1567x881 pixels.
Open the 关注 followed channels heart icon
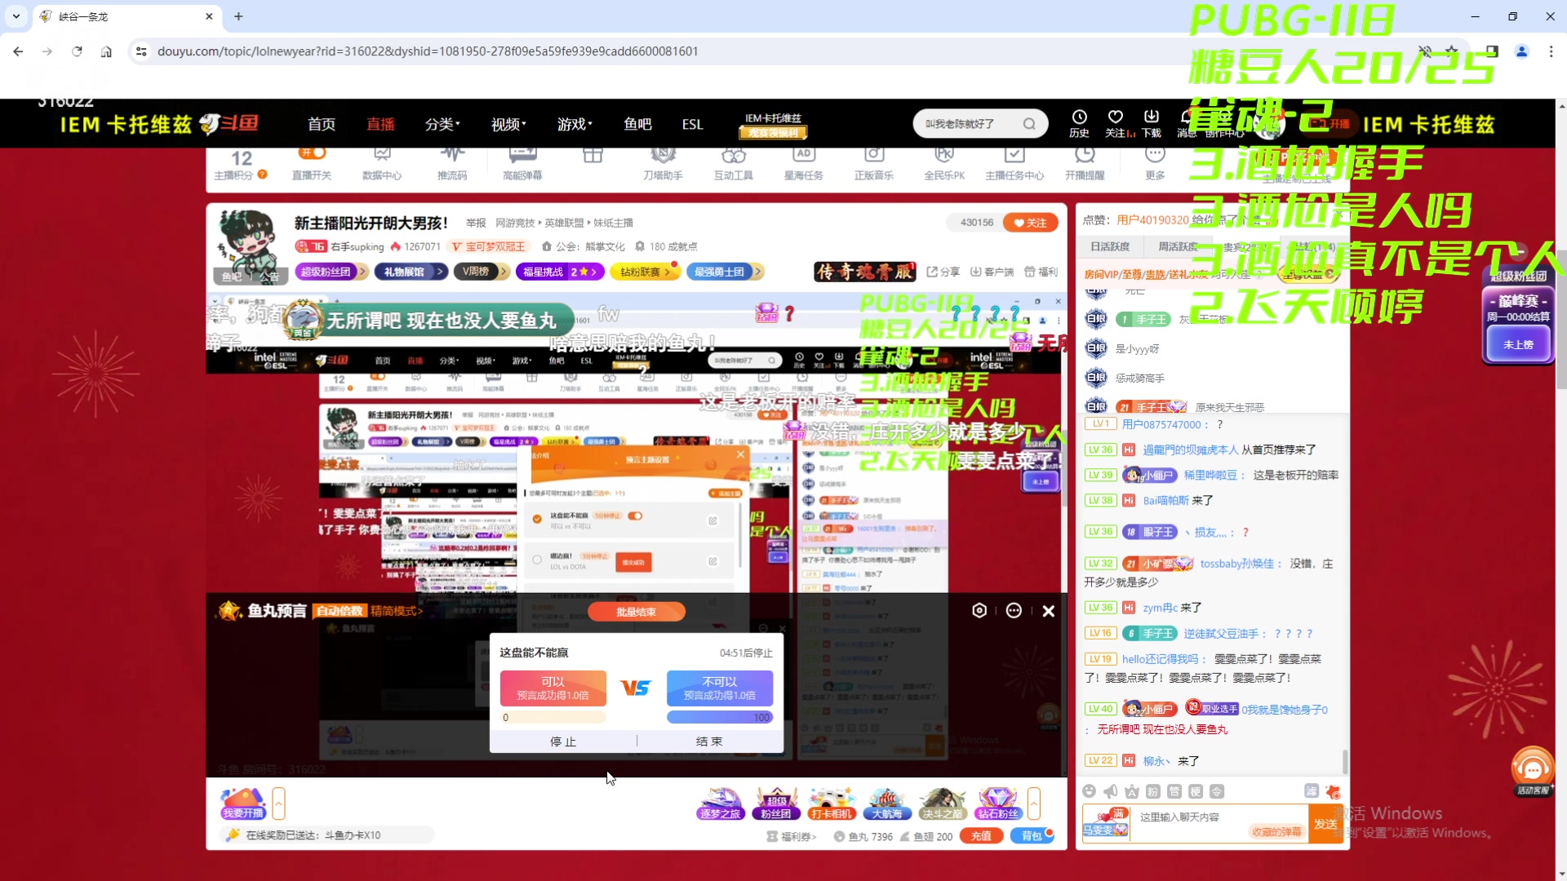pos(1116,123)
